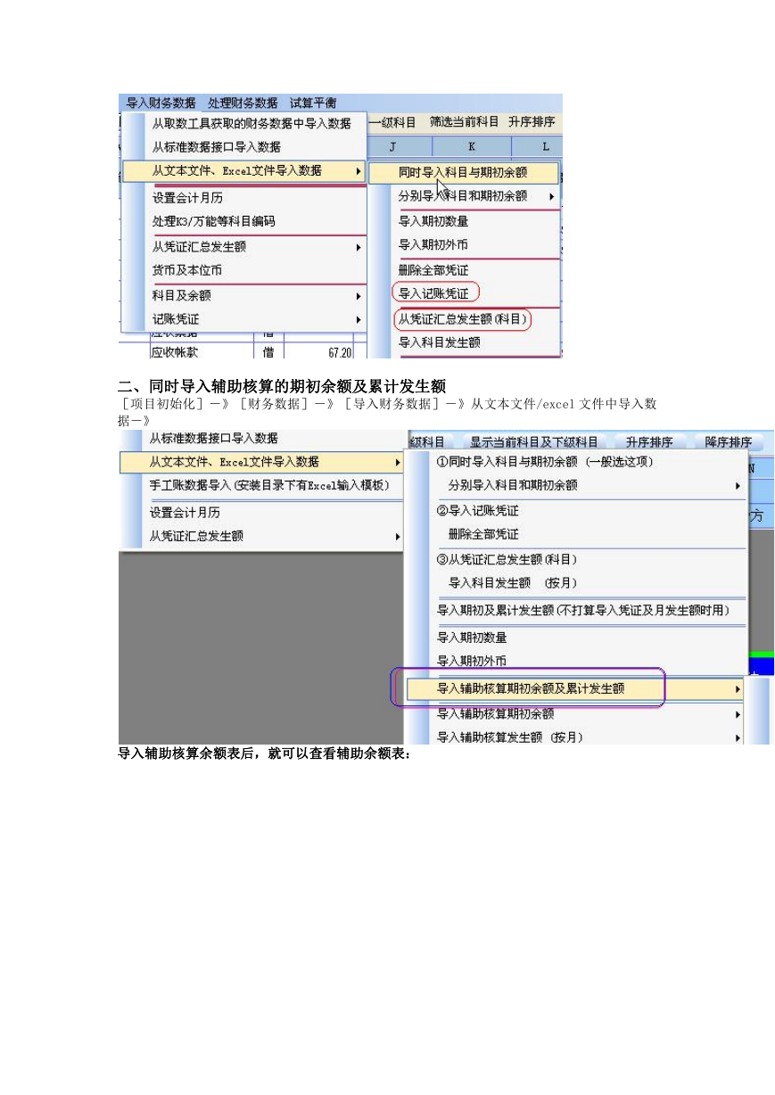Choose 导入期初数量 in the first screenshot
This screenshot has height=1095, width=775.
(x=464, y=221)
